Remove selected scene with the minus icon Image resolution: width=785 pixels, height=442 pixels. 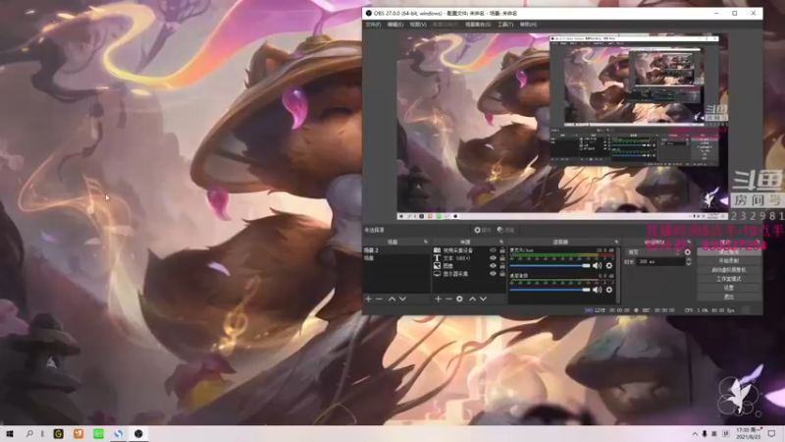(379, 299)
